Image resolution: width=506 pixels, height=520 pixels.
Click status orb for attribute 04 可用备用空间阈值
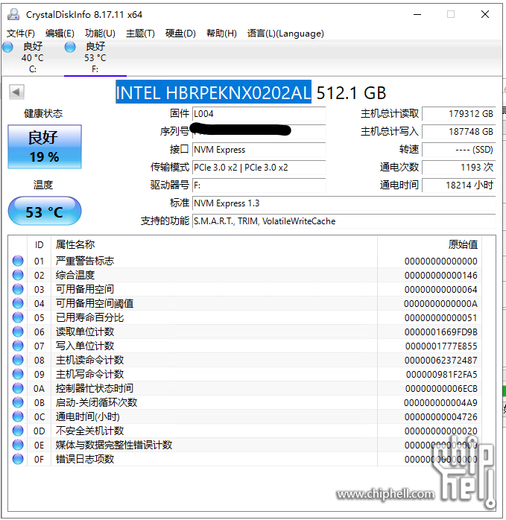[x=18, y=303]
